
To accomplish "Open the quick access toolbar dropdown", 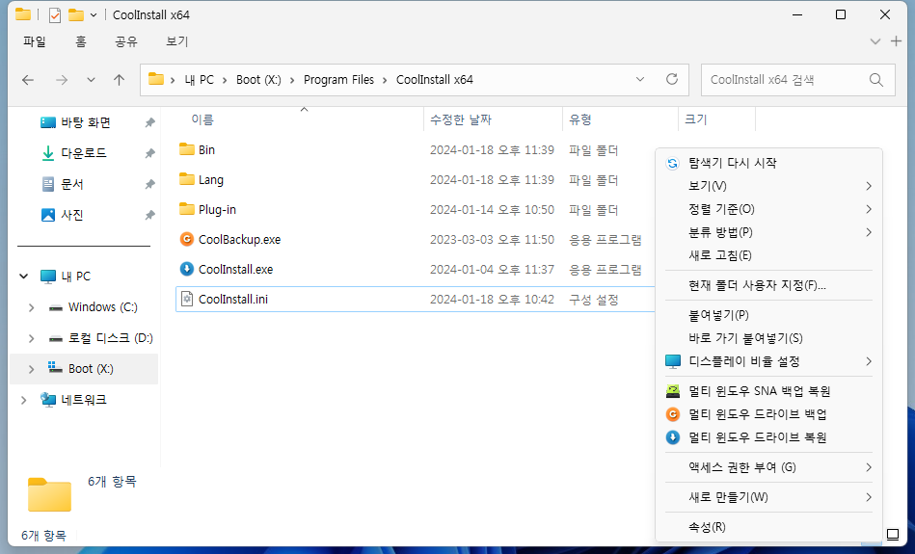I will click(94, 15).
